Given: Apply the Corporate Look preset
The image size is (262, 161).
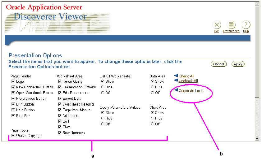Looking at the screenshot, I should 191,91.
